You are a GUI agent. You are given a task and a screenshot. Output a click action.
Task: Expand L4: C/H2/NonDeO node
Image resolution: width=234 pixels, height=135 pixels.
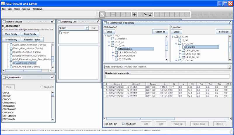click(113, 52)
